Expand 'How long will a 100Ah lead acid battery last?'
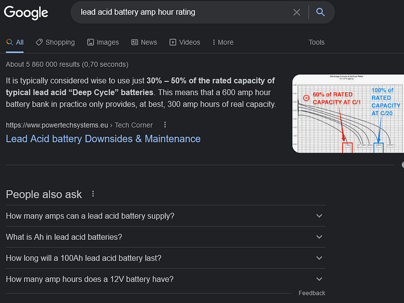This screenshot has width=404, height=303. pos(165,258)
